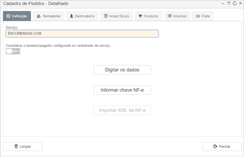Toggle the tomador/pagador NÃO switch
The height and width of the screenshot is (157, 244).
pyautogui.click(x=13, y=51)
